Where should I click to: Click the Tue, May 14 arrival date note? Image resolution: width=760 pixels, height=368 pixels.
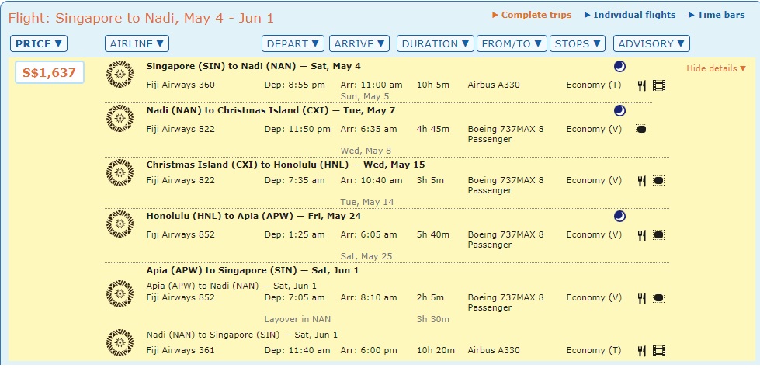click(367, 202)
